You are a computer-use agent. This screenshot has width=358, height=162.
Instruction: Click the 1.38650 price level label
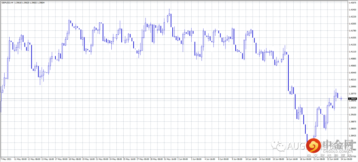click(352, 128)
